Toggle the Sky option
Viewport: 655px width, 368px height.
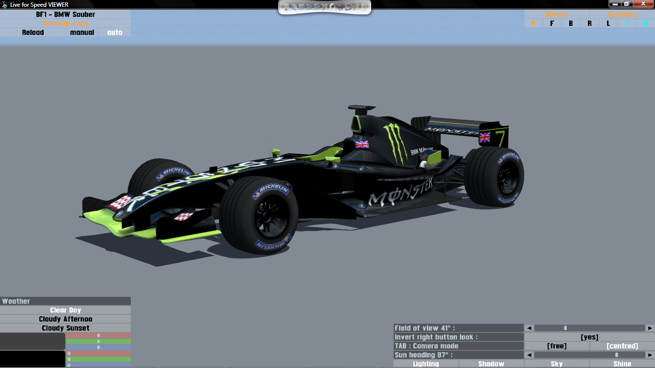click(x=557, y=364)
